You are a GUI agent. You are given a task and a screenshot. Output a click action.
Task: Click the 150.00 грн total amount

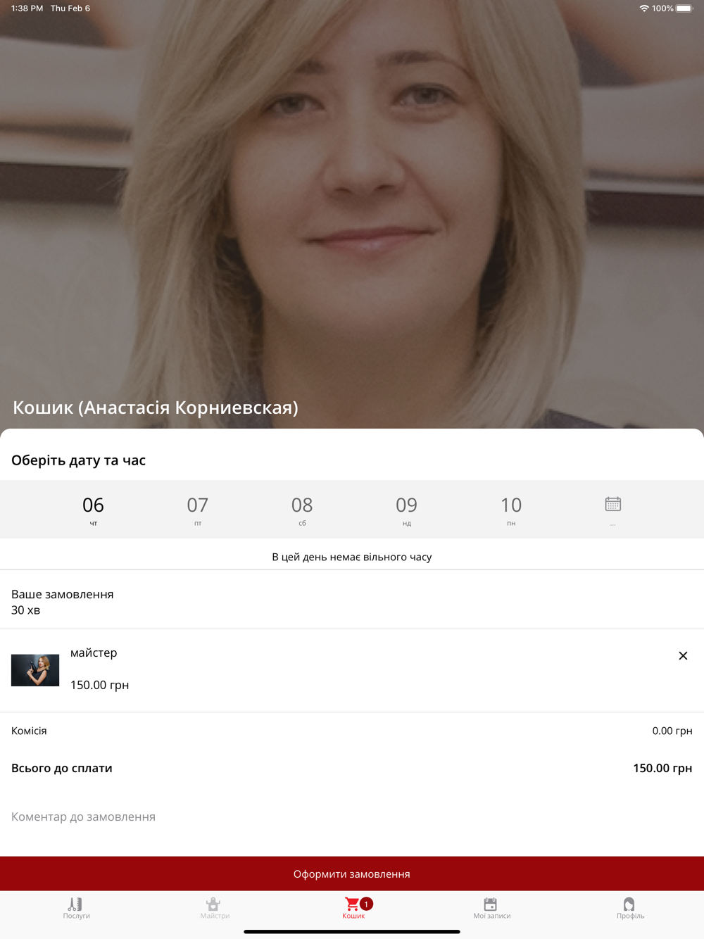pos(662,768)
